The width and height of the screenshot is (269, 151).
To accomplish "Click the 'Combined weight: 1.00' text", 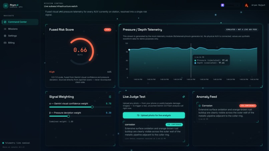I will coord(61,122).
